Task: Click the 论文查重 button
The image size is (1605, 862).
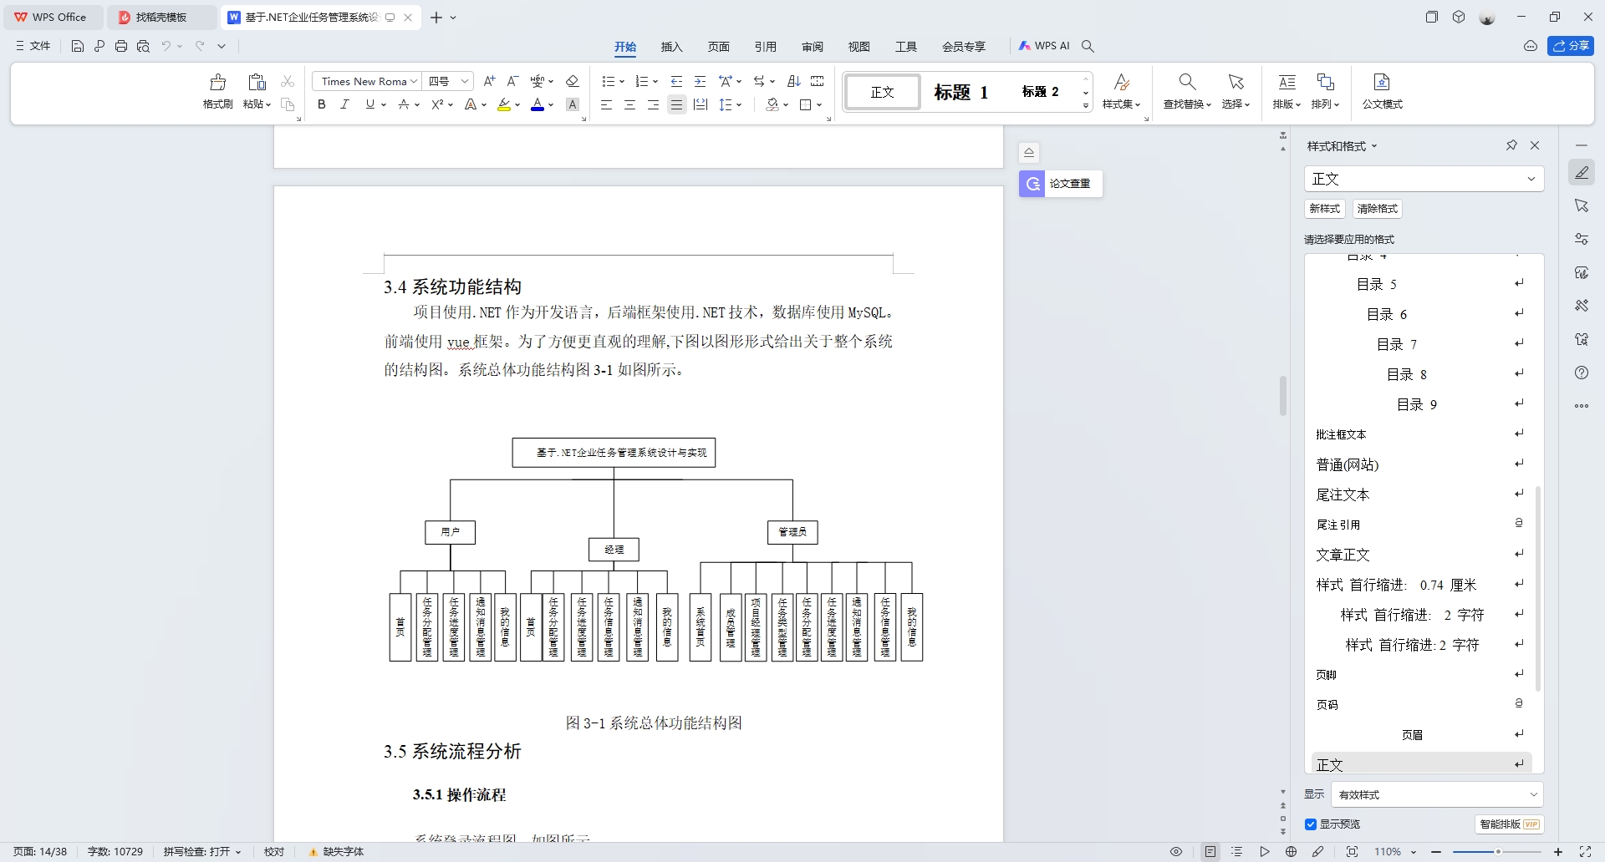Action: pos(1061,184)
